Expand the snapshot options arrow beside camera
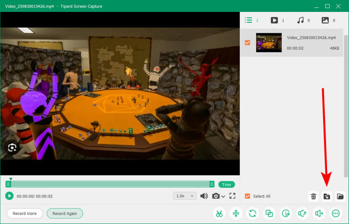The image size is (349, 224). click(223, 196)
